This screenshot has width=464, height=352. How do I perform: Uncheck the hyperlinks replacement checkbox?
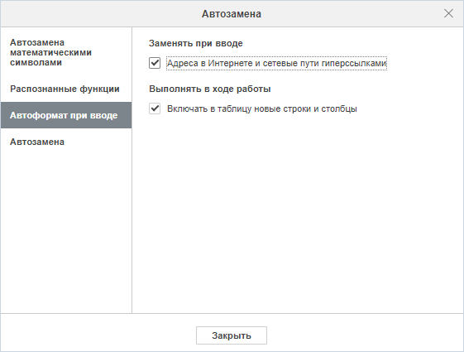click(x=155, y=63)
